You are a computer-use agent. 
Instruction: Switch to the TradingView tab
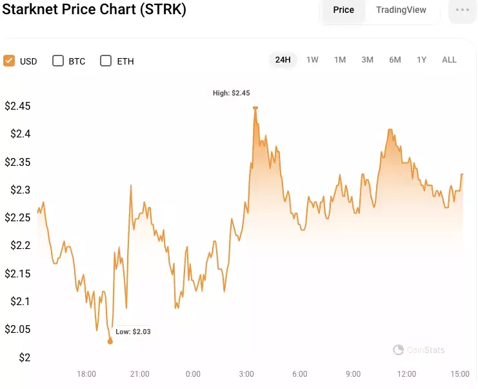(x=401, y=10)
